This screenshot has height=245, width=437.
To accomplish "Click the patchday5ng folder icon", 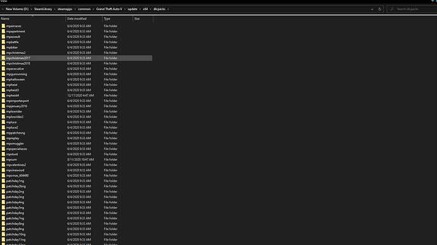I will click(3, 208).
